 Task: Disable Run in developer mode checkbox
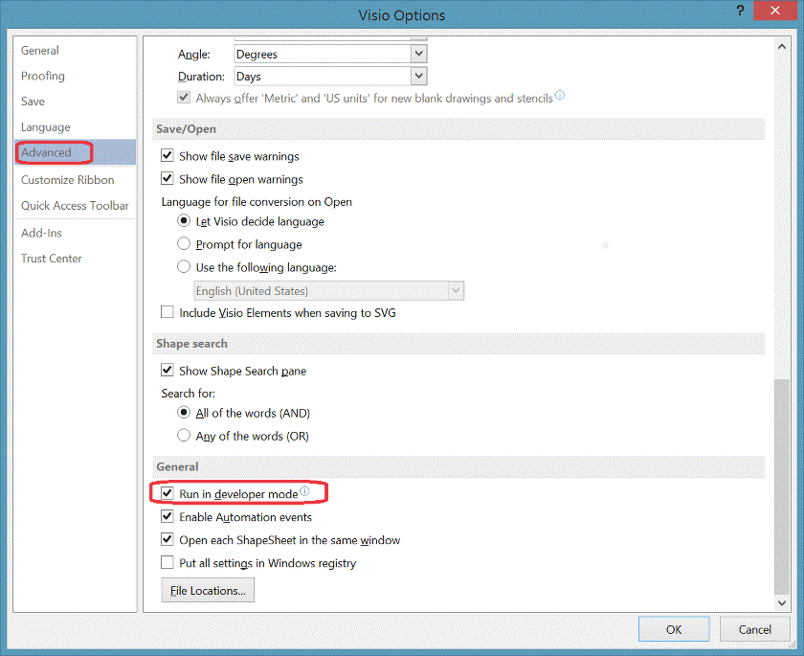167,494
